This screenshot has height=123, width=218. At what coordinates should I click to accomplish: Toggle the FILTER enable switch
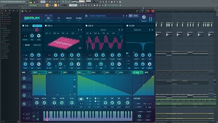coord(127,26)
